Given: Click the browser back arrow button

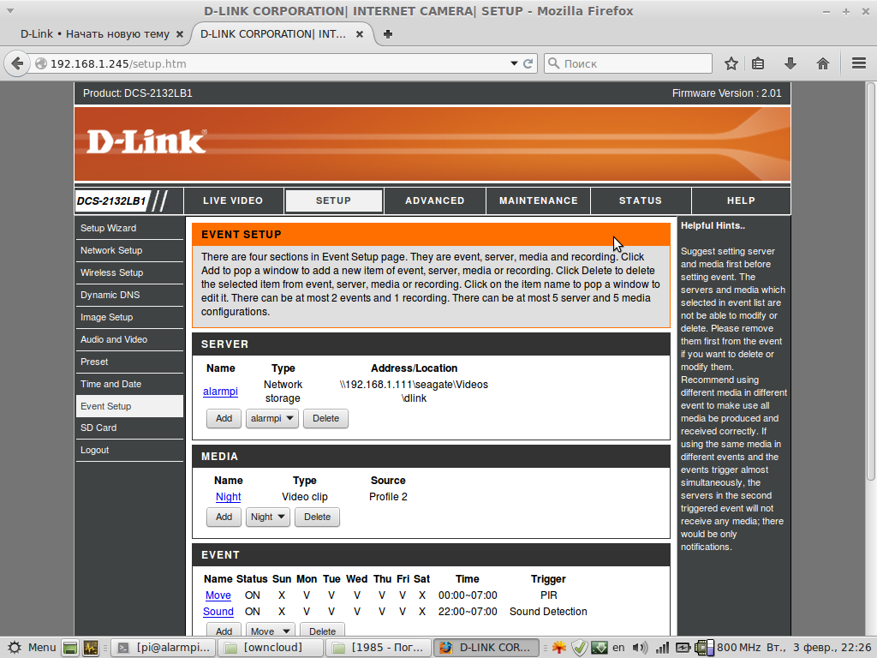Looking at the screenshot, I should (17, 63).
